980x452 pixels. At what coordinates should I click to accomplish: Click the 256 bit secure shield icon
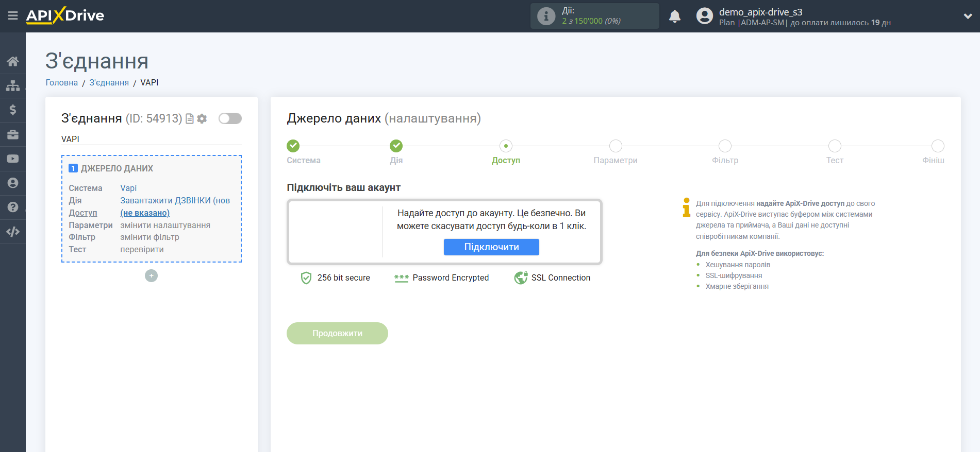coord(306,278)
